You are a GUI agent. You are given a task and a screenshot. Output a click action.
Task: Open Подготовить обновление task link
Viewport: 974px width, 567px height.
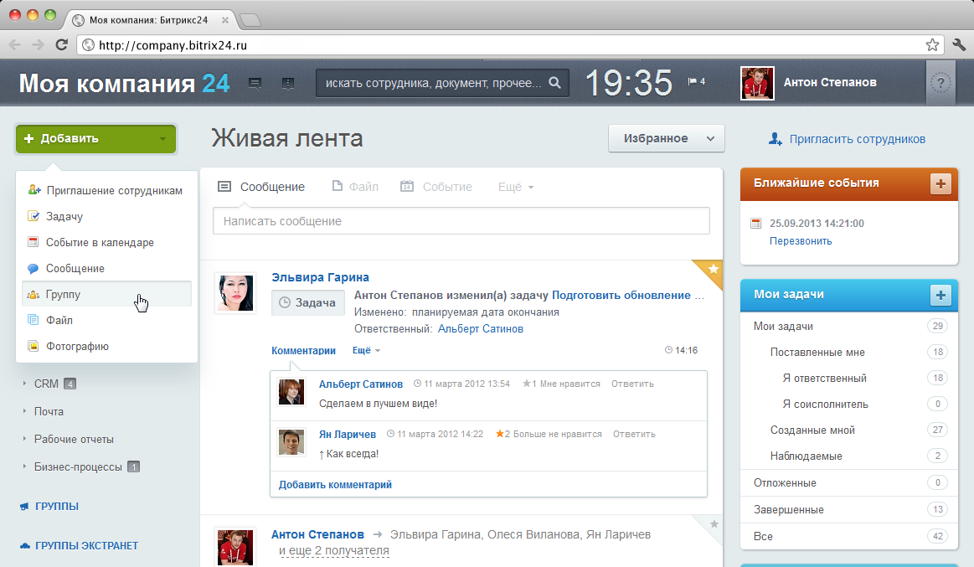(x=621, y=295)
